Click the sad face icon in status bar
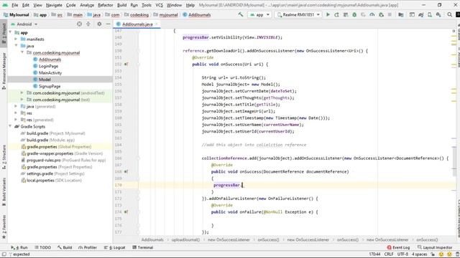Screen dimensions: 460x258 pyautogui.click(x=449, y=254)
